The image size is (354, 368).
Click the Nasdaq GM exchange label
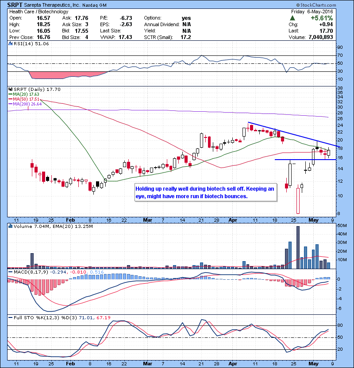point(94,5)
